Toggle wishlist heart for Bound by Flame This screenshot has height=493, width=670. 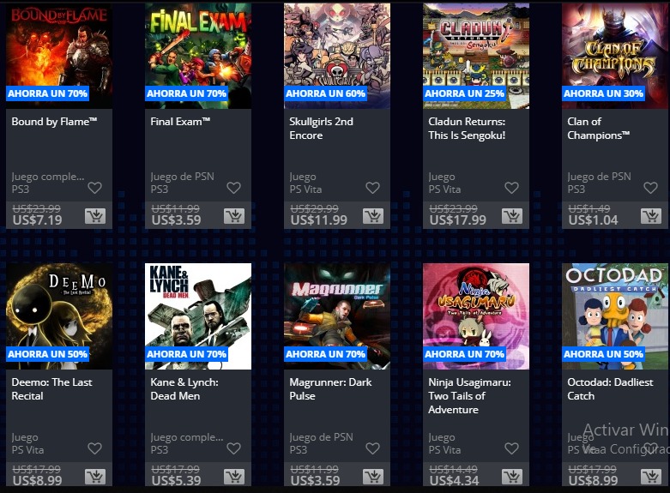[95, 188]
